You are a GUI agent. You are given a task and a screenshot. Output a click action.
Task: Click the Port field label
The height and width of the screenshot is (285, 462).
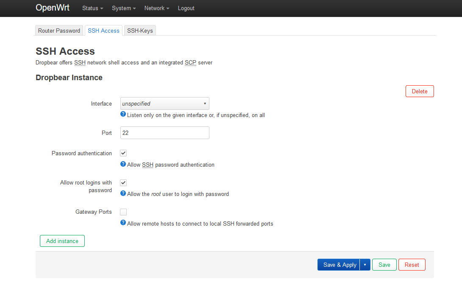107,133
